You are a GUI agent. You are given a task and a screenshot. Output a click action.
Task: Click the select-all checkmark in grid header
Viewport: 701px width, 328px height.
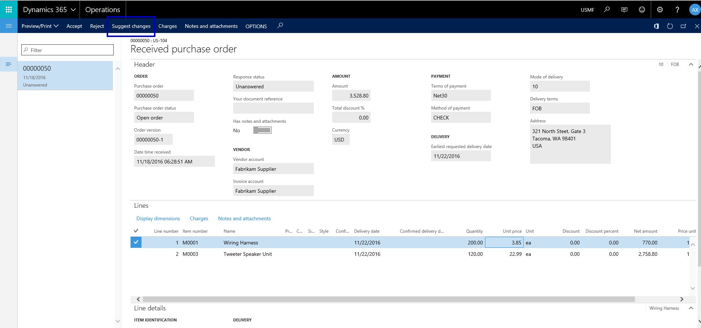136,231
